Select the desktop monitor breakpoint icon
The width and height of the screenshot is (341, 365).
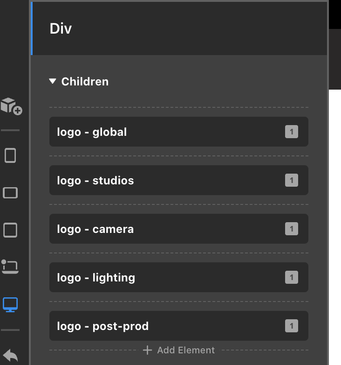[x=10, y=304]
